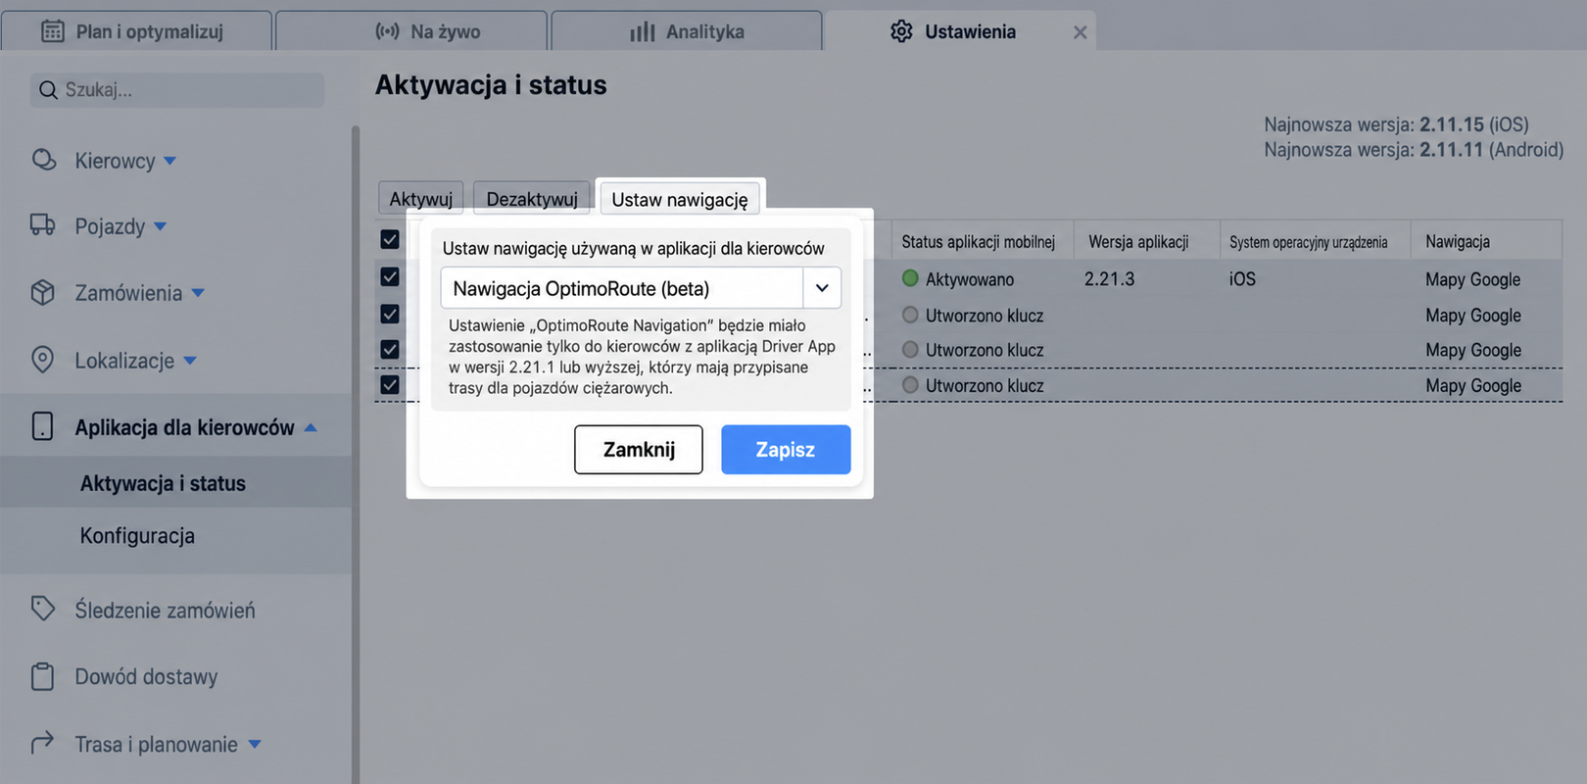Close the Ustawienia tab with the X

pyautogui.click(x=1080, y=32)
